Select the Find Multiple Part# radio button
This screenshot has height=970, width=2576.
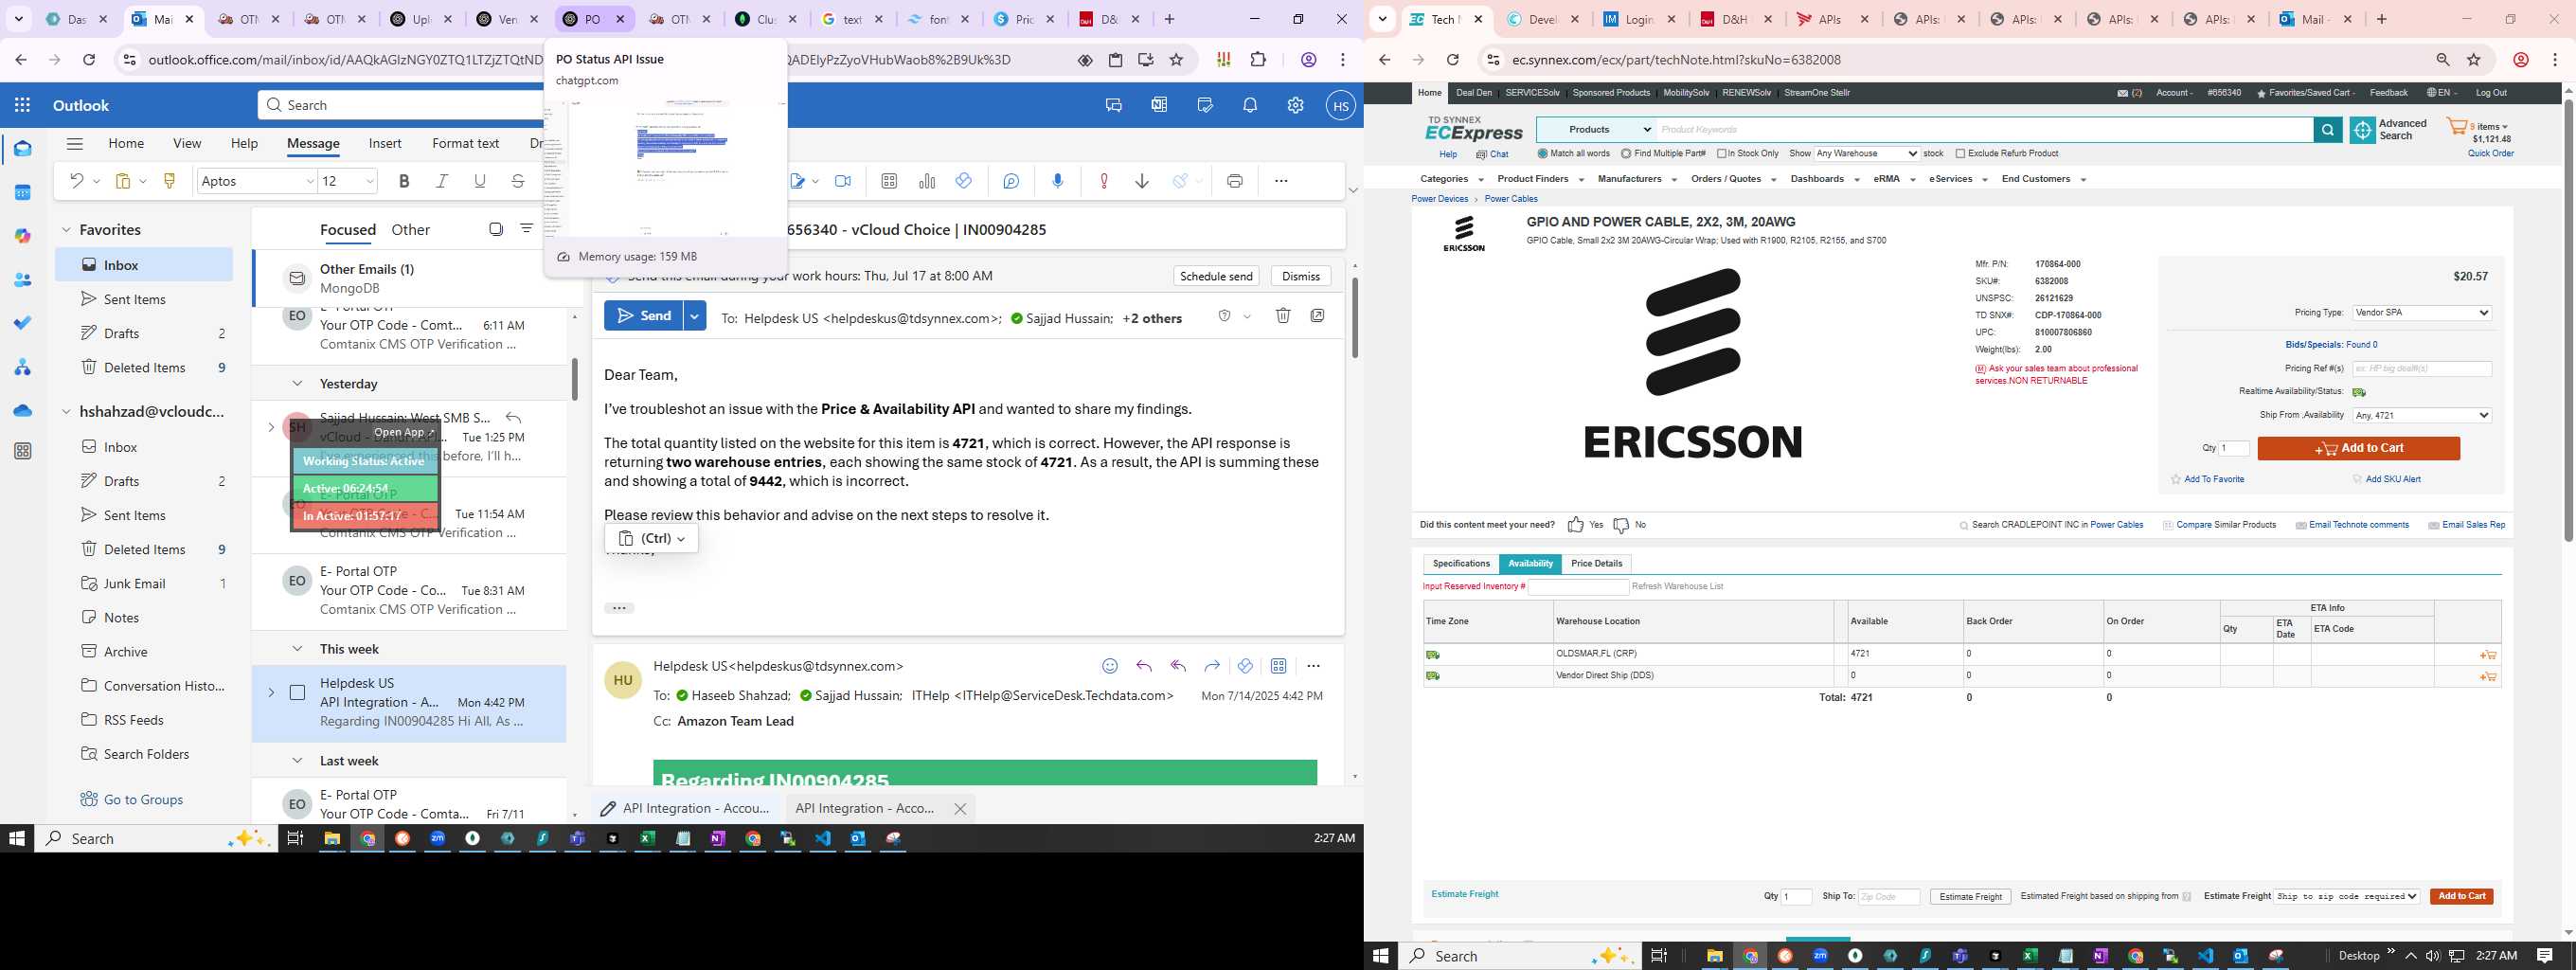[x=1626, y=154]
